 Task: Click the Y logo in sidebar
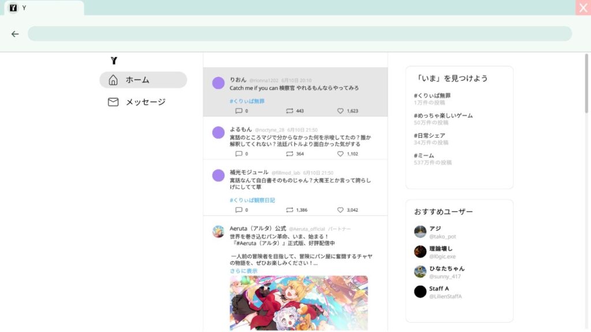tap(114, 61)
